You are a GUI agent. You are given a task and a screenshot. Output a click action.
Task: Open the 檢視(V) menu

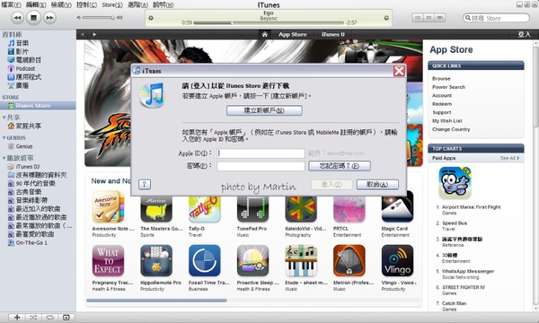(61, 4)
